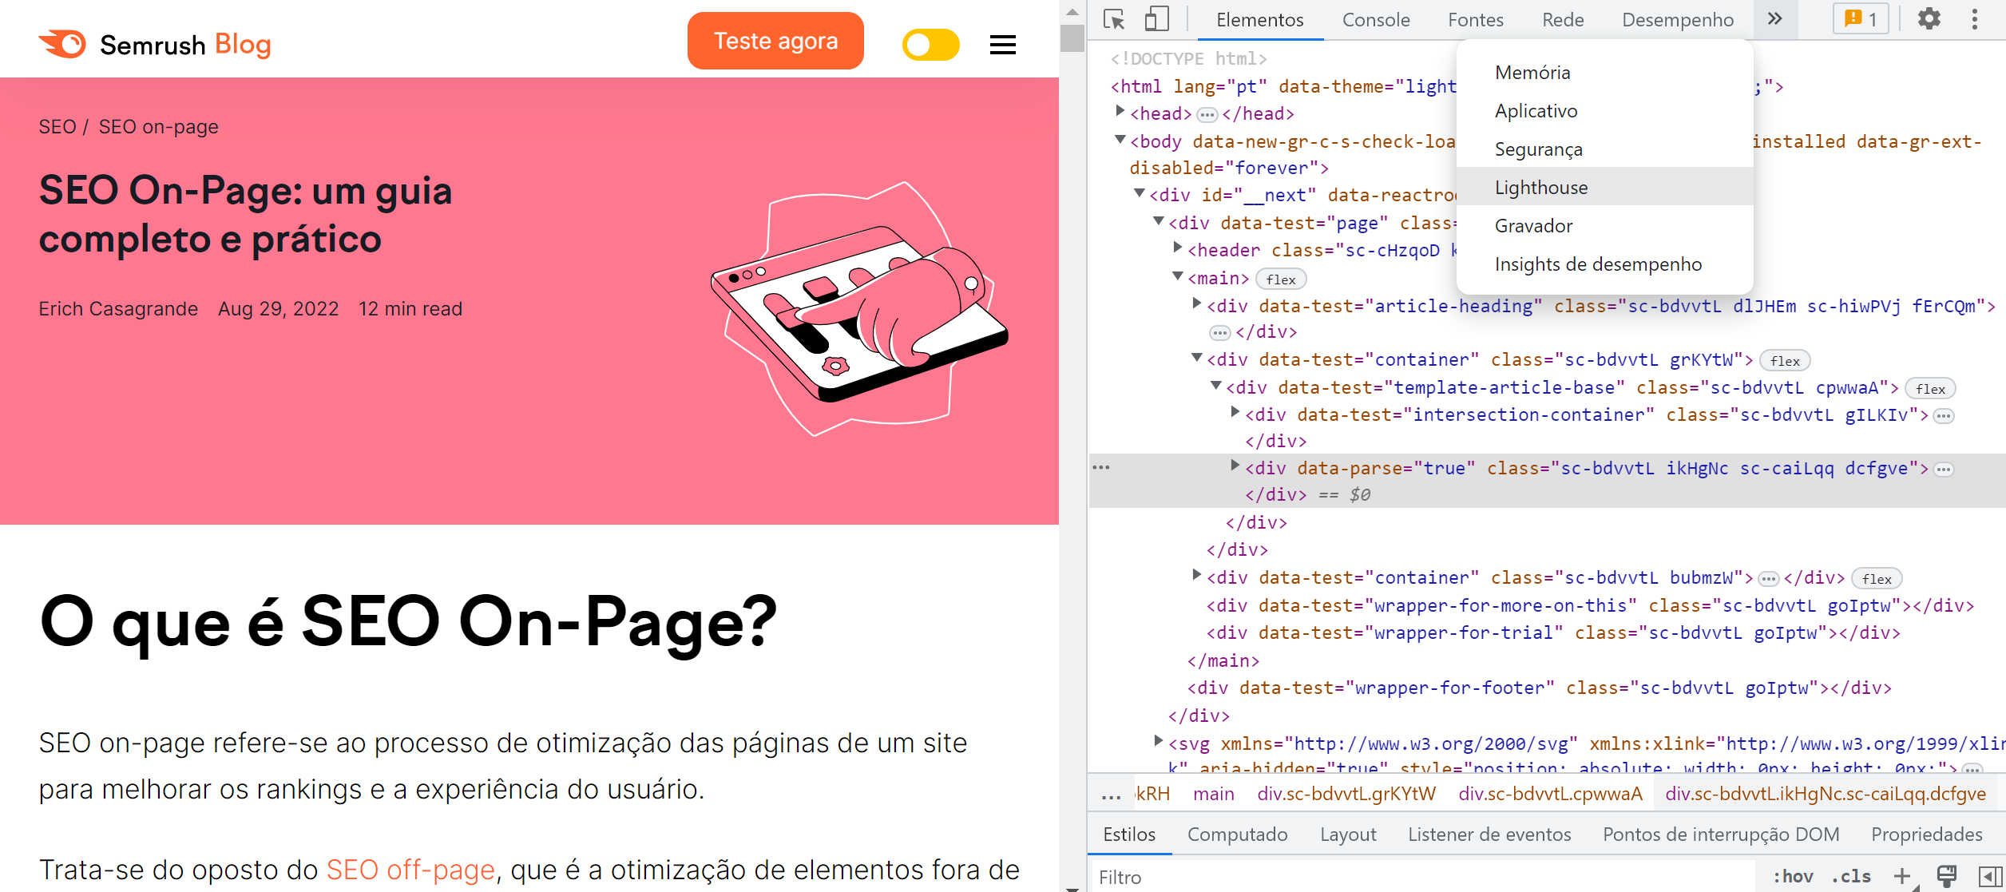Open the Semrush Blog hamburger menu
Viewport: 2006px width, 892px height.
1002,45
